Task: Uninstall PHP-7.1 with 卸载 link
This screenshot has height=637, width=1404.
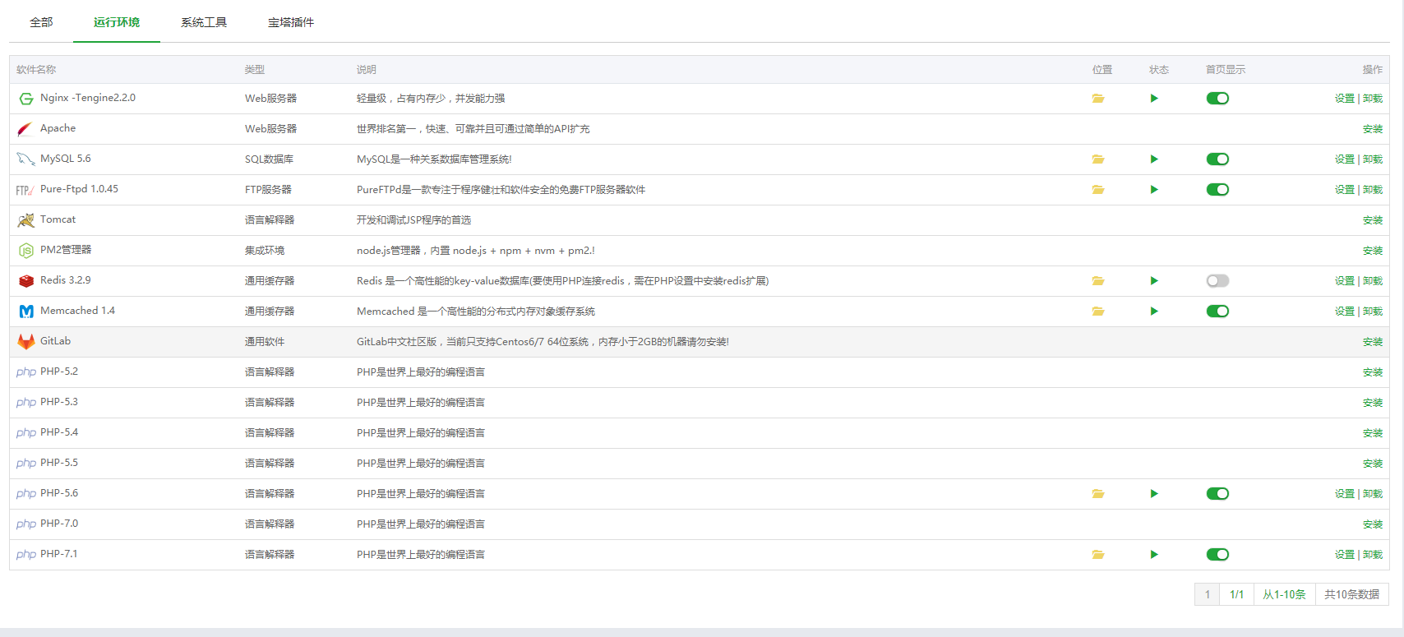Action: coord(1373,555)
